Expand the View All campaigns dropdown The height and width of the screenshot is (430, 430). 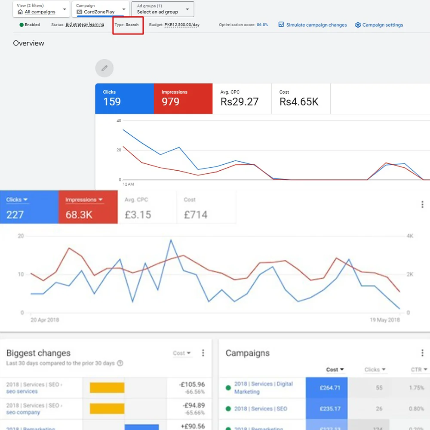click(x=64, y=9)
